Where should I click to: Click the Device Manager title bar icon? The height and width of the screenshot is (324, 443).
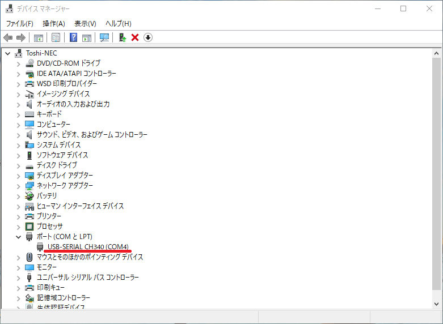tap(9, 8)
